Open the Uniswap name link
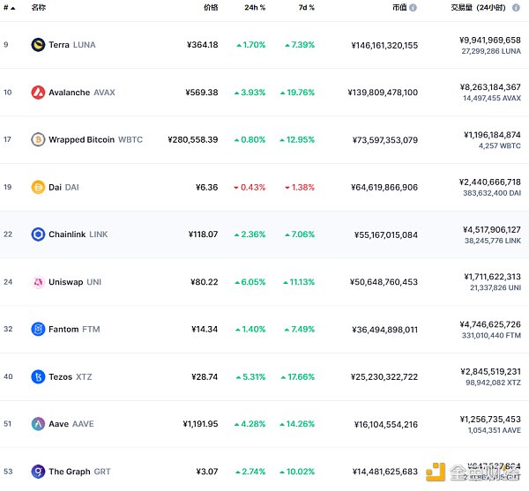Screen dimensions: 529x491 [65, 282]
